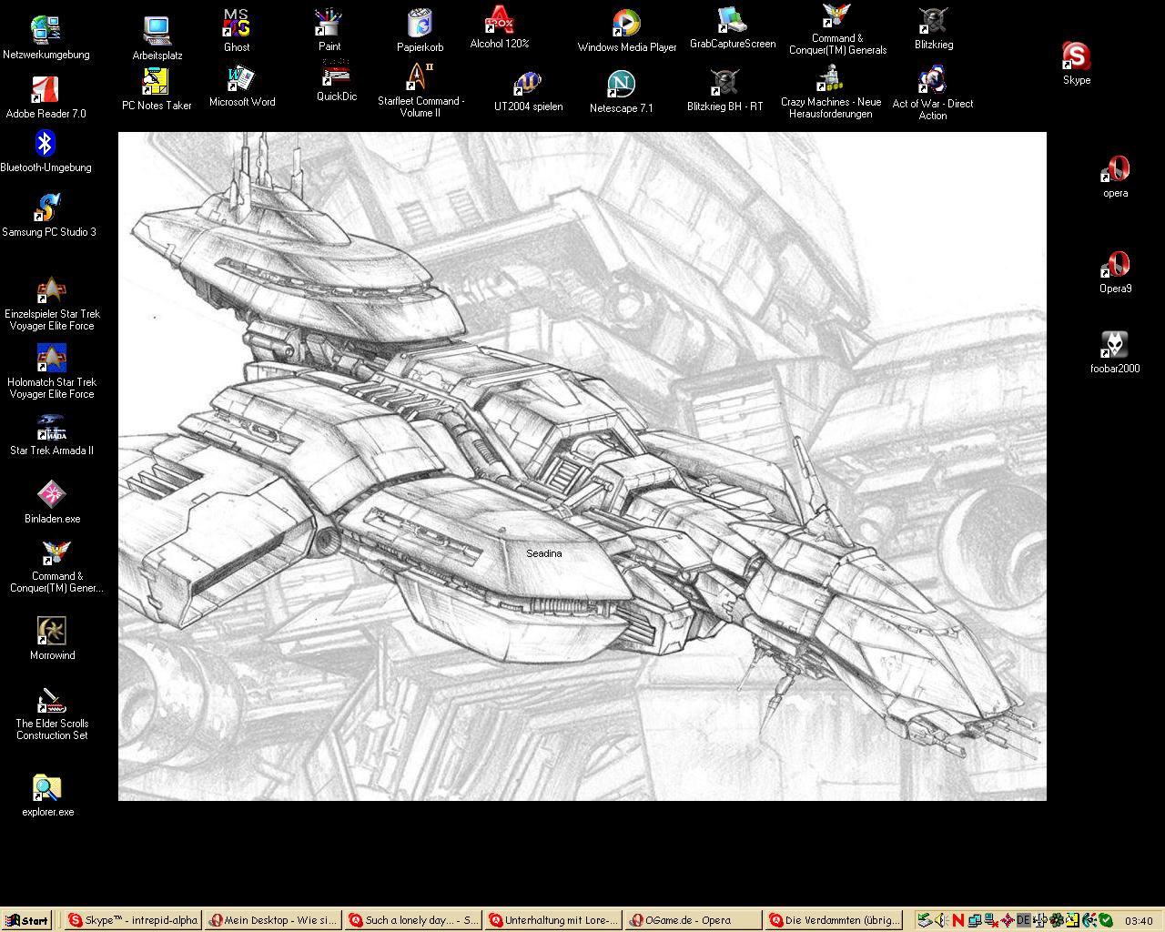This screenshot has height=932, width=1165.
Task: Click the Papierkorb recycle bin icon
Action: tap(420, 25)
